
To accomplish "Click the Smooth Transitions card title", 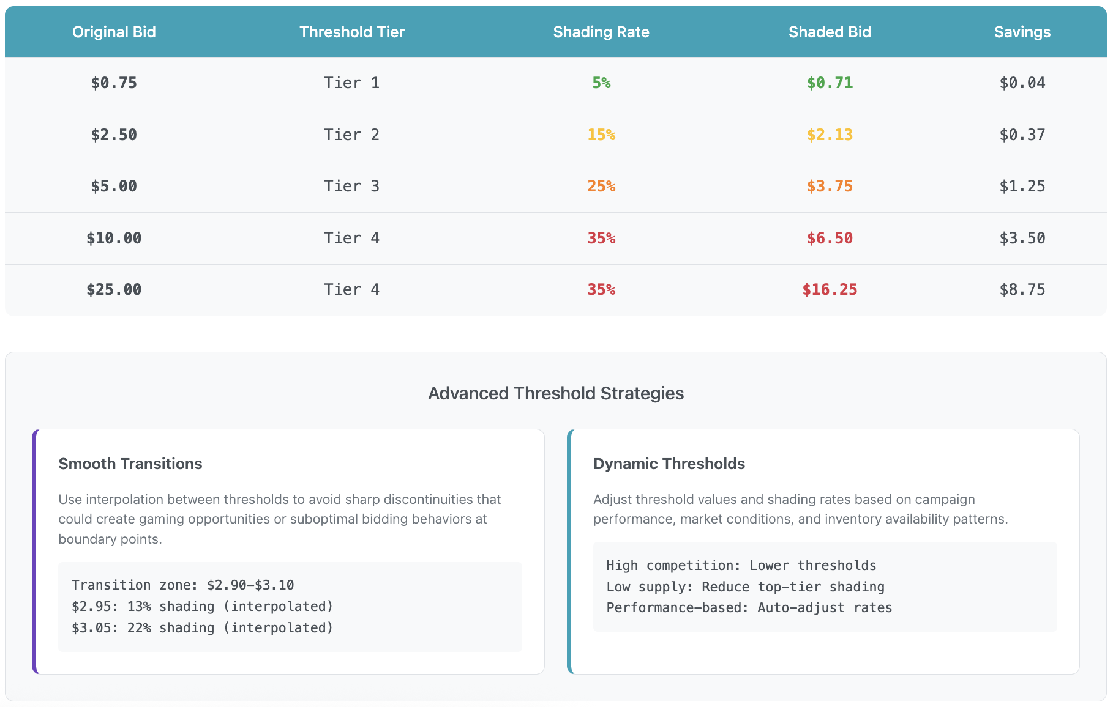I will 130,464.
